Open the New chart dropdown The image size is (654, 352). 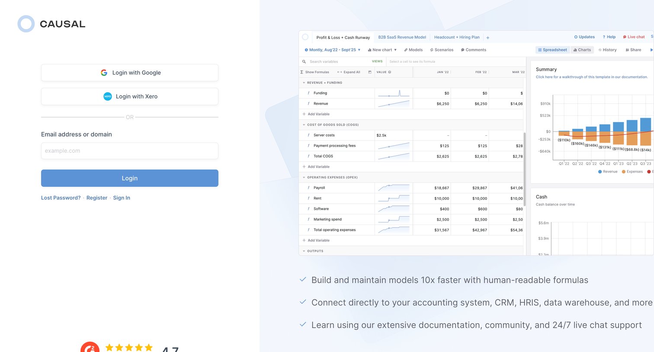coord(382,50)
